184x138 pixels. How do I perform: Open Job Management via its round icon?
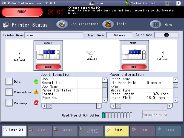(x=62, y=24)
